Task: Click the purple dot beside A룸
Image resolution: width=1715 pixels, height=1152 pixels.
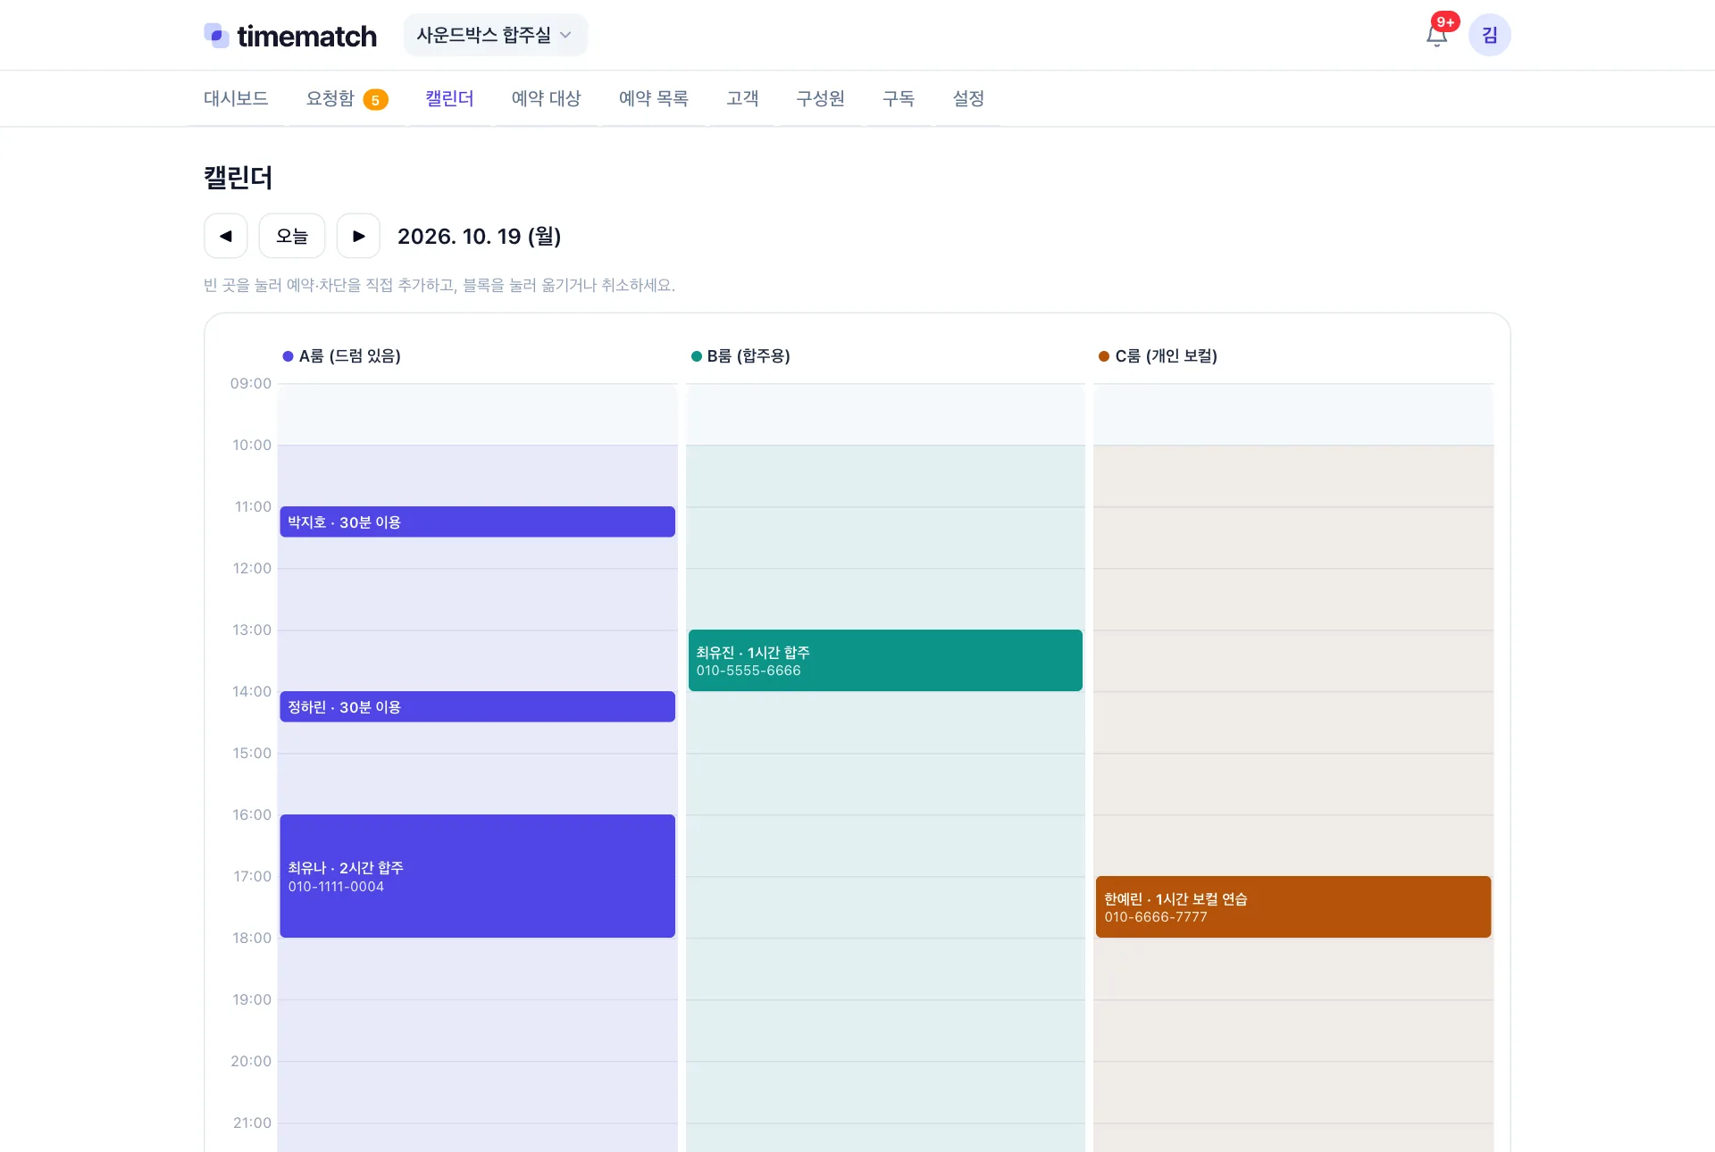Action: coord(288,356)
